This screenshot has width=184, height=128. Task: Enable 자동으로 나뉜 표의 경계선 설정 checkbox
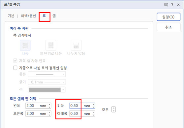pyautogui.click(x=15, y=68)
